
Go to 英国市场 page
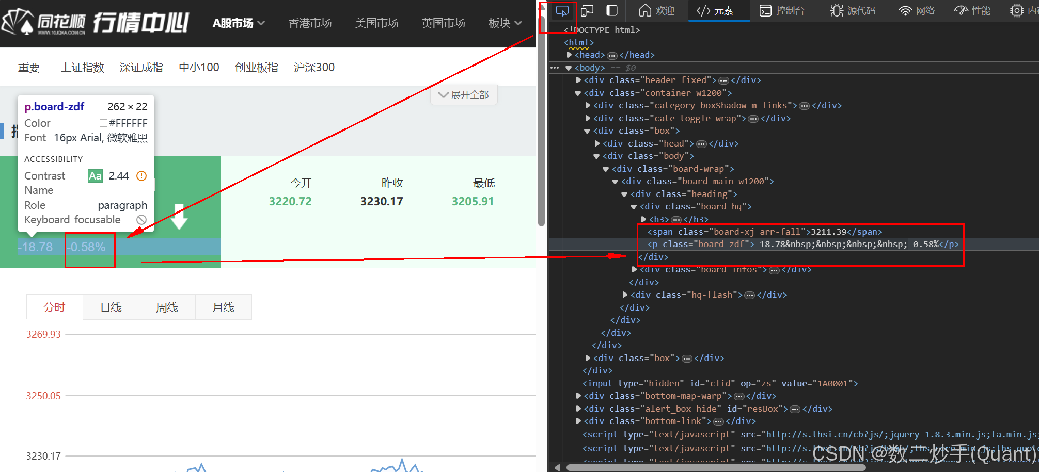[443, 23]
